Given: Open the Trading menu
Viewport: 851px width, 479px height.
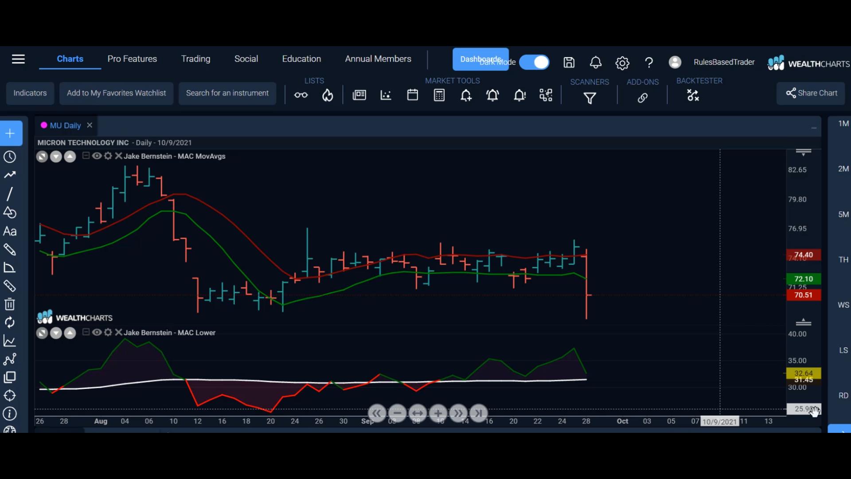Looking at the screenshot, I should pos(195,59).
